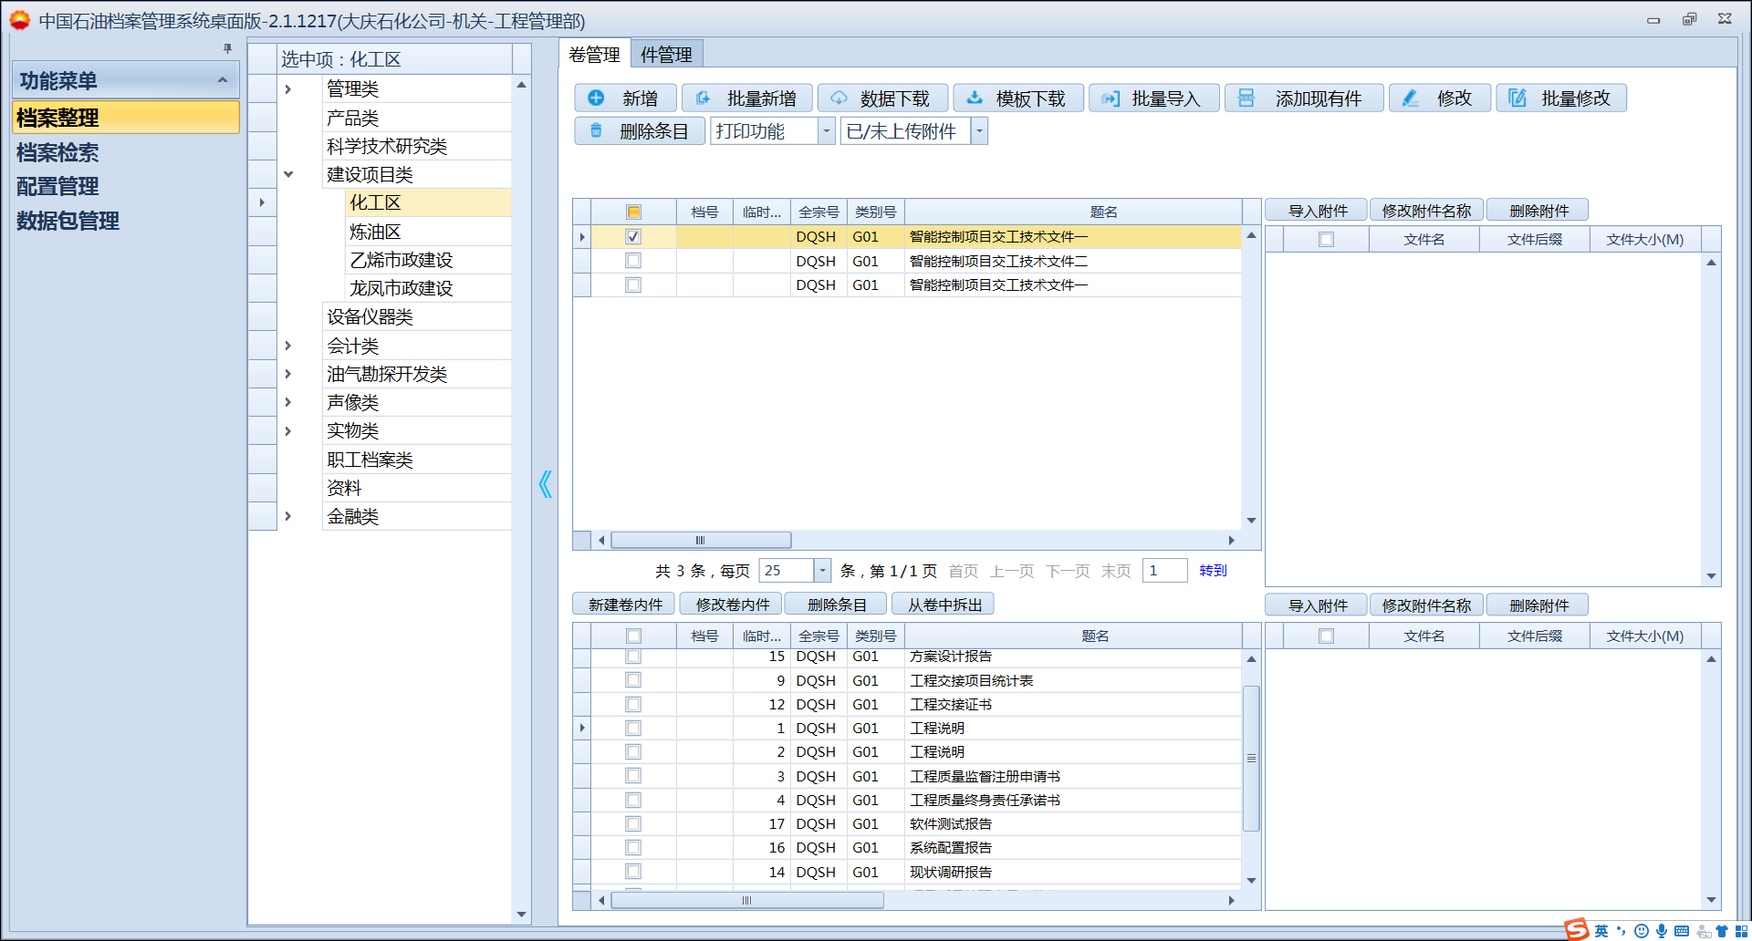The height and width of the screenshot is (941, 1752).
Task: Click the 模板下载 template download icon
Action: (x=975, y=98)
